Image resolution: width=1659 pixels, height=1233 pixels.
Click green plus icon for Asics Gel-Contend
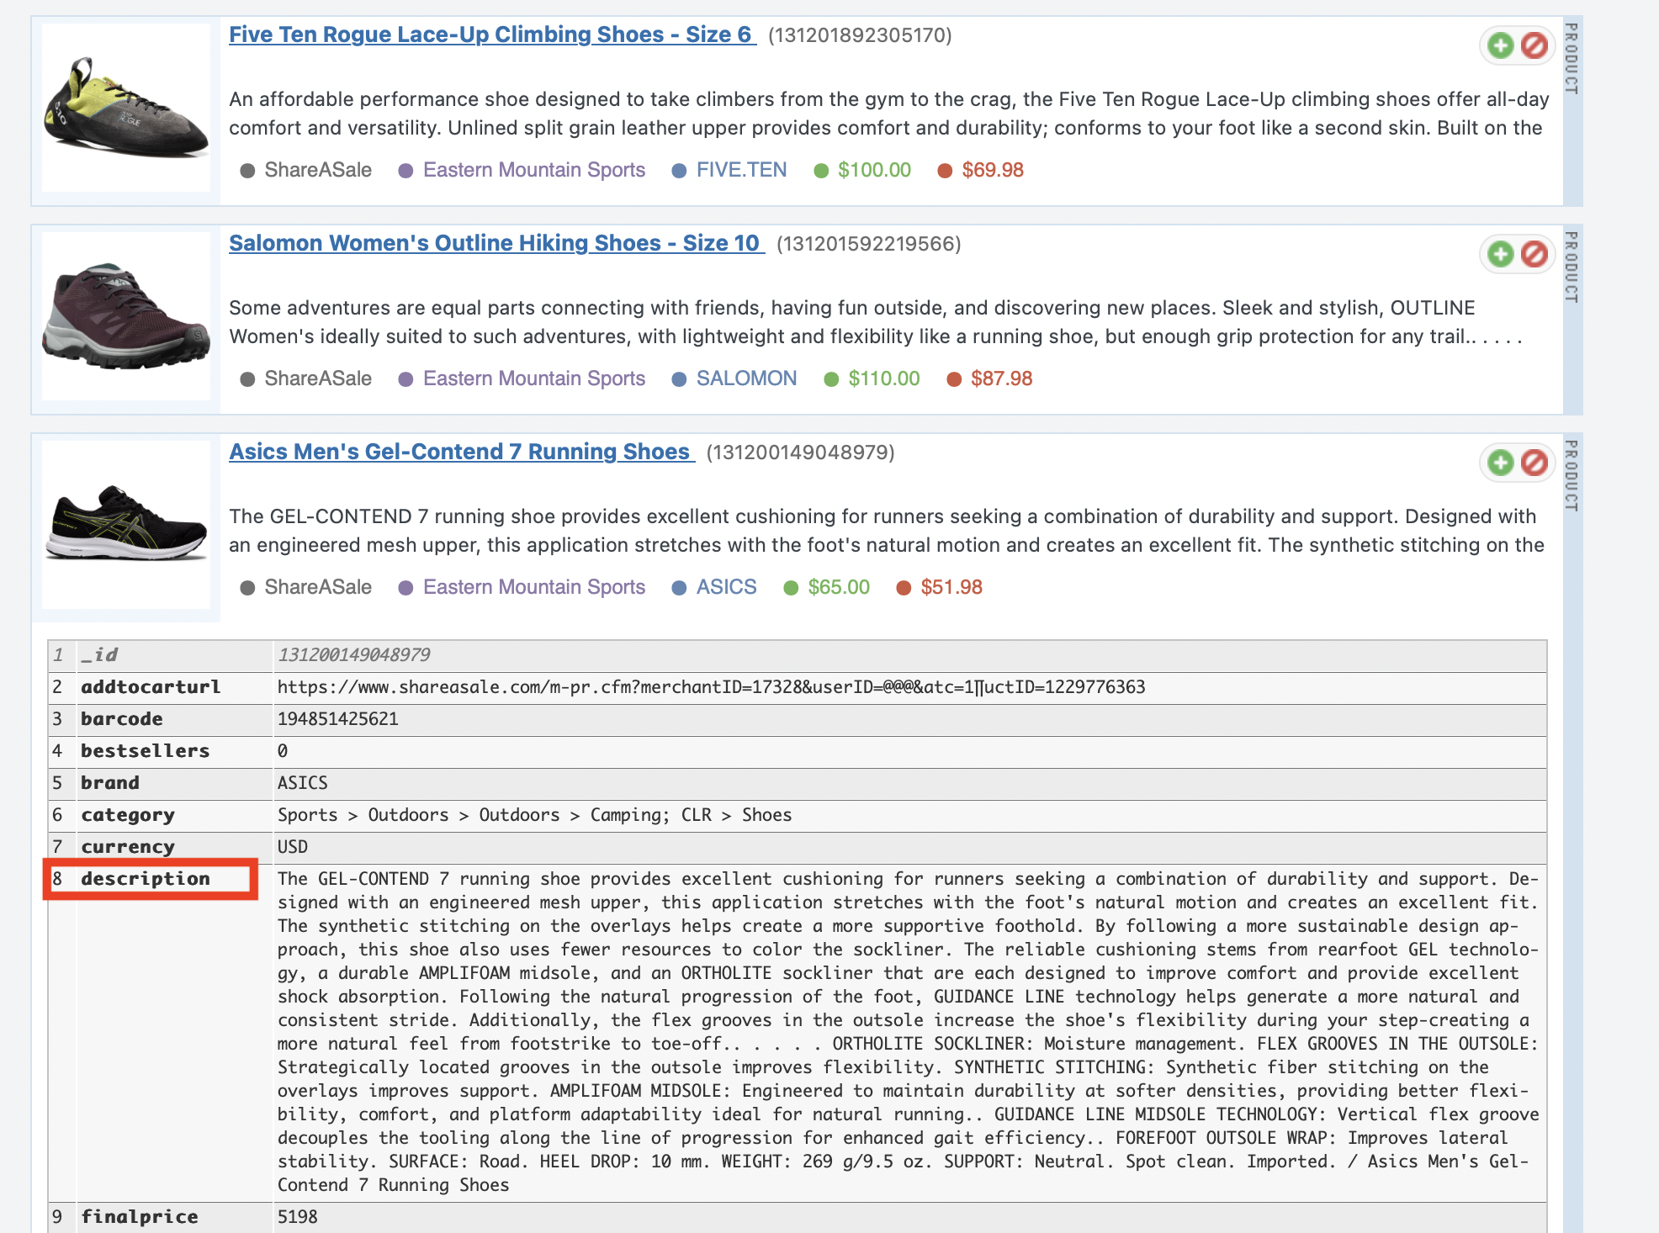1500,463
